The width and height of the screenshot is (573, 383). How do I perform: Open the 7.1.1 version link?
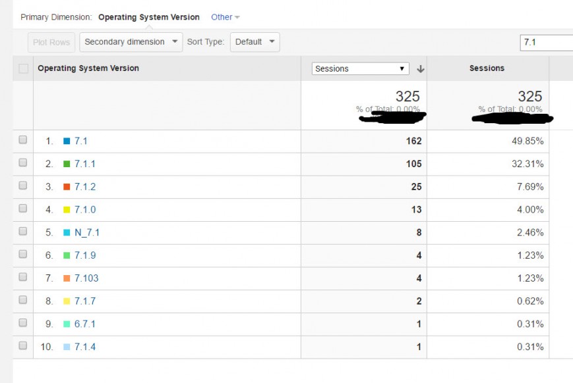pyautogui.click(x=84, y=164)
